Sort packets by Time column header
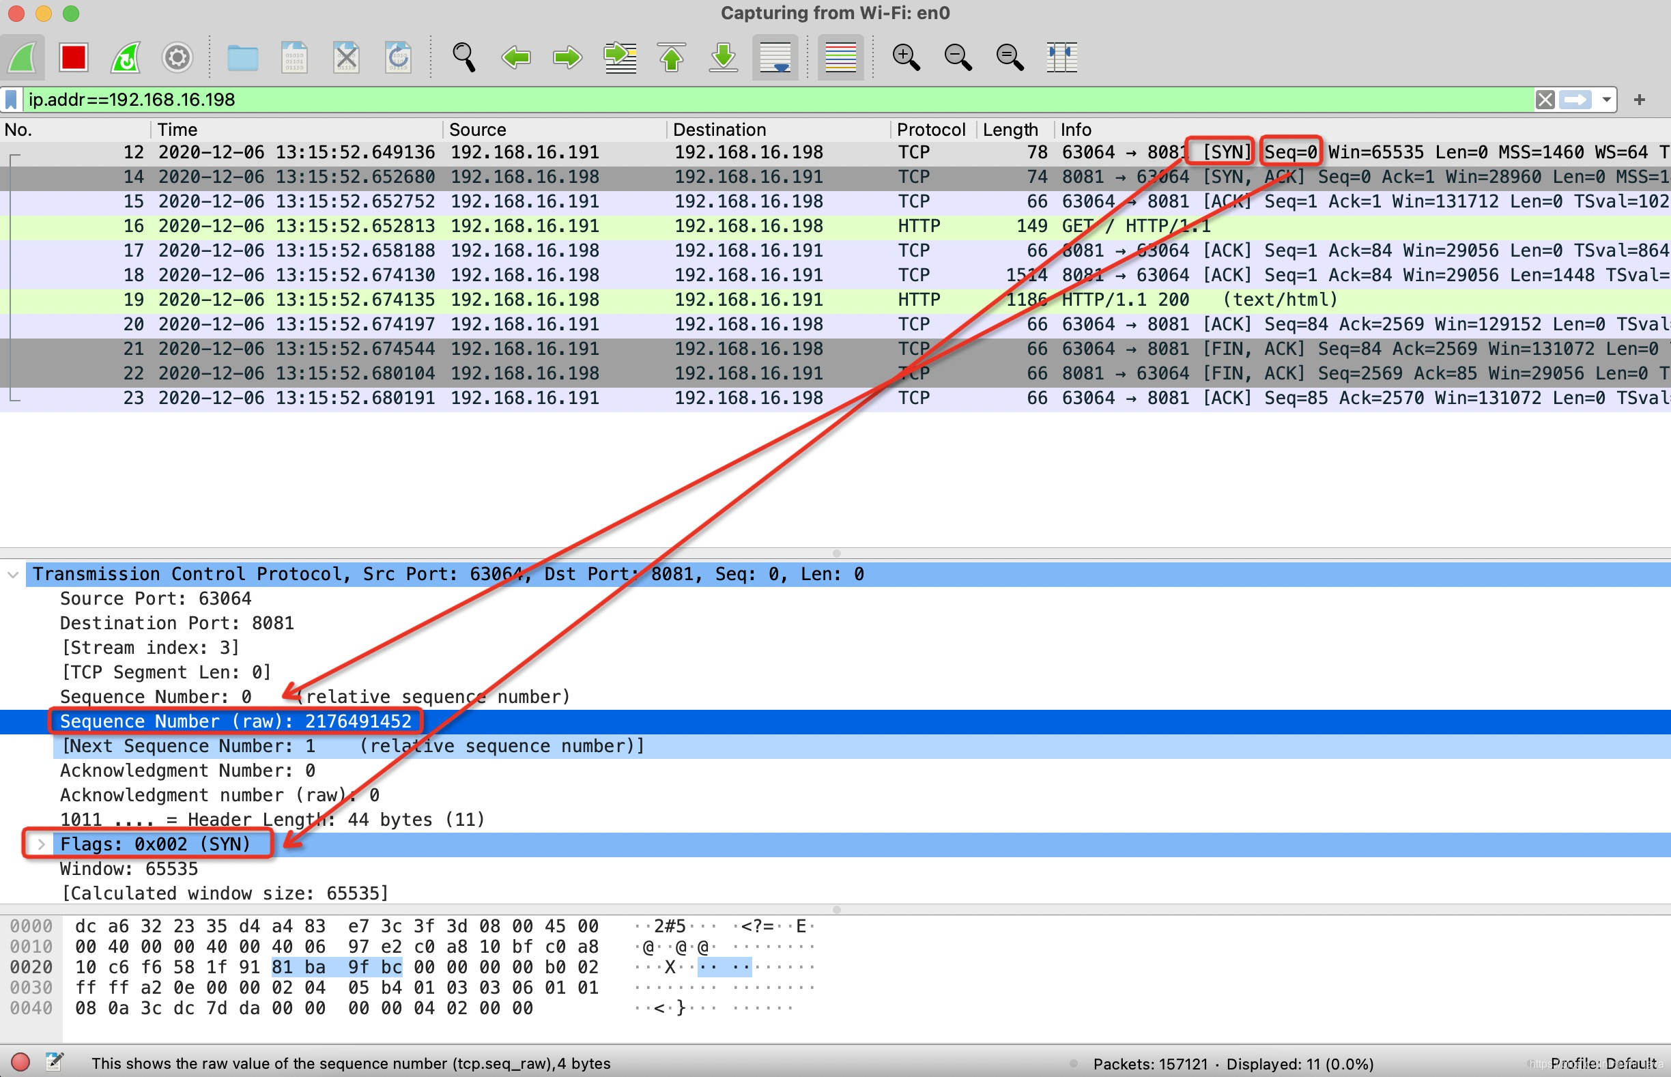Viewport: 1671px width, 1077px height. (x=177, y=130)
